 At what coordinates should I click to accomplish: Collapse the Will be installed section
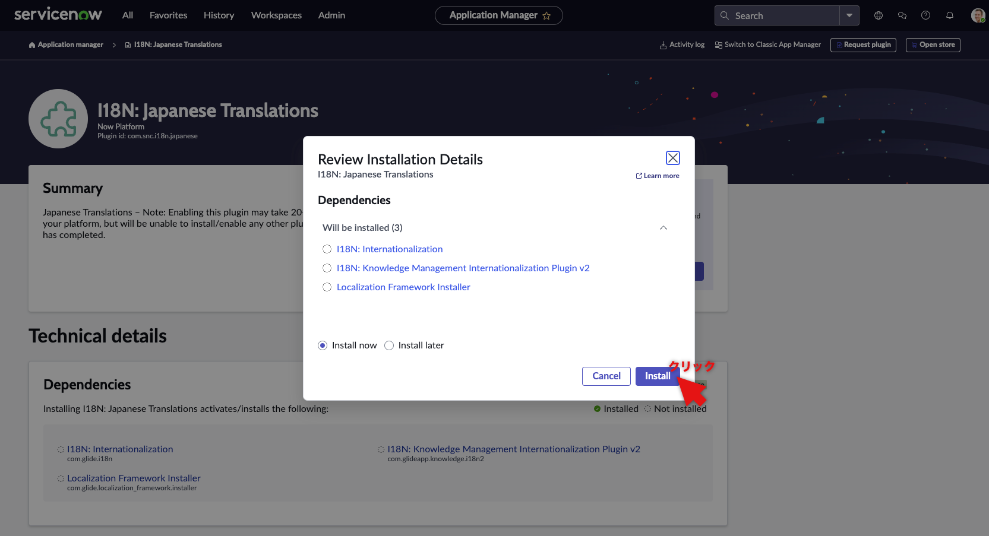coord(663,228)
